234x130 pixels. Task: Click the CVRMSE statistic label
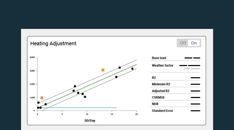coord(158,98)
